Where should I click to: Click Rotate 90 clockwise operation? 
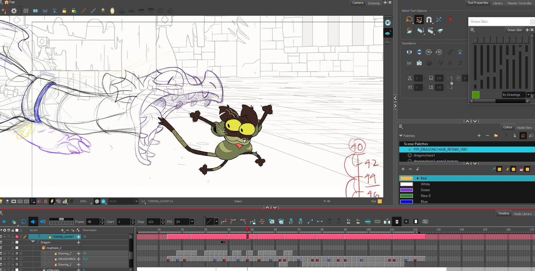pyautogui.click(x=429, y=52)
